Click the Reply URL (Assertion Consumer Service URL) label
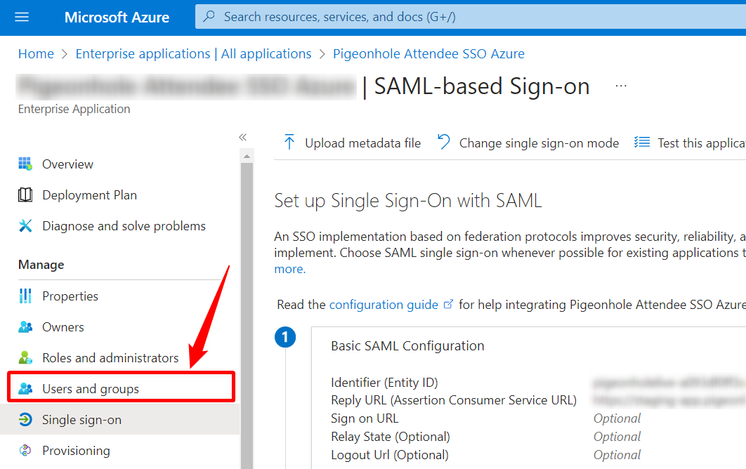The height and width of the screenshot is (469, 746). [454, 400]
